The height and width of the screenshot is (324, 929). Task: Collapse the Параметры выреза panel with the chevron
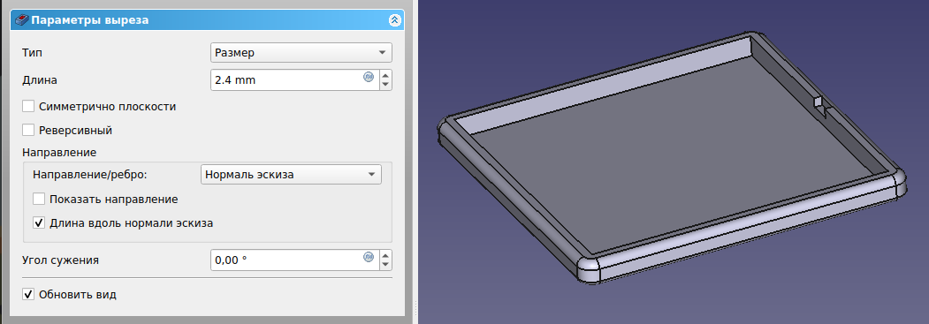coord(394,20)
